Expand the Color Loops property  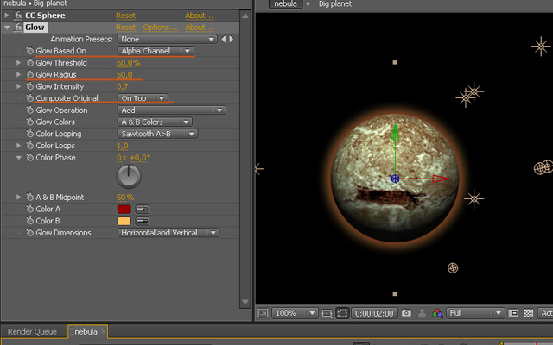(18, 146)
